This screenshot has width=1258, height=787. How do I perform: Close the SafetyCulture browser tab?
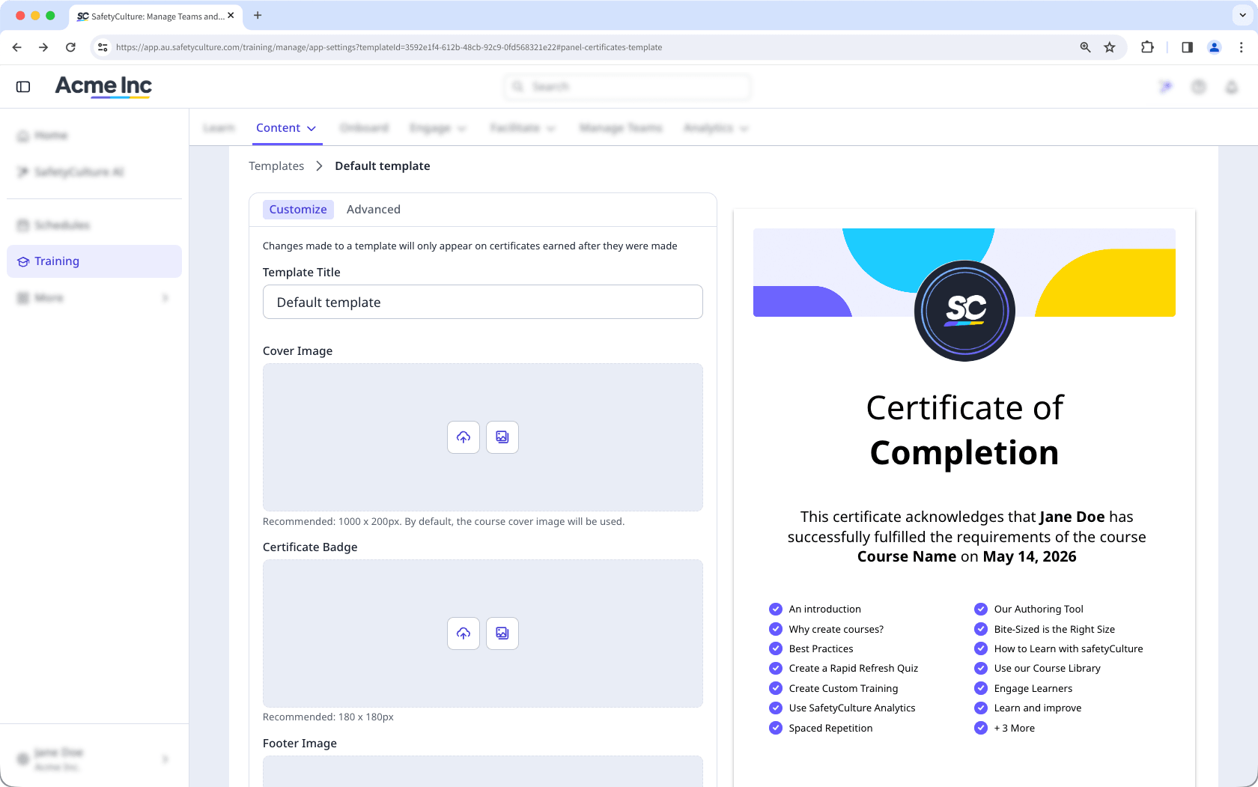pos(231,15)
